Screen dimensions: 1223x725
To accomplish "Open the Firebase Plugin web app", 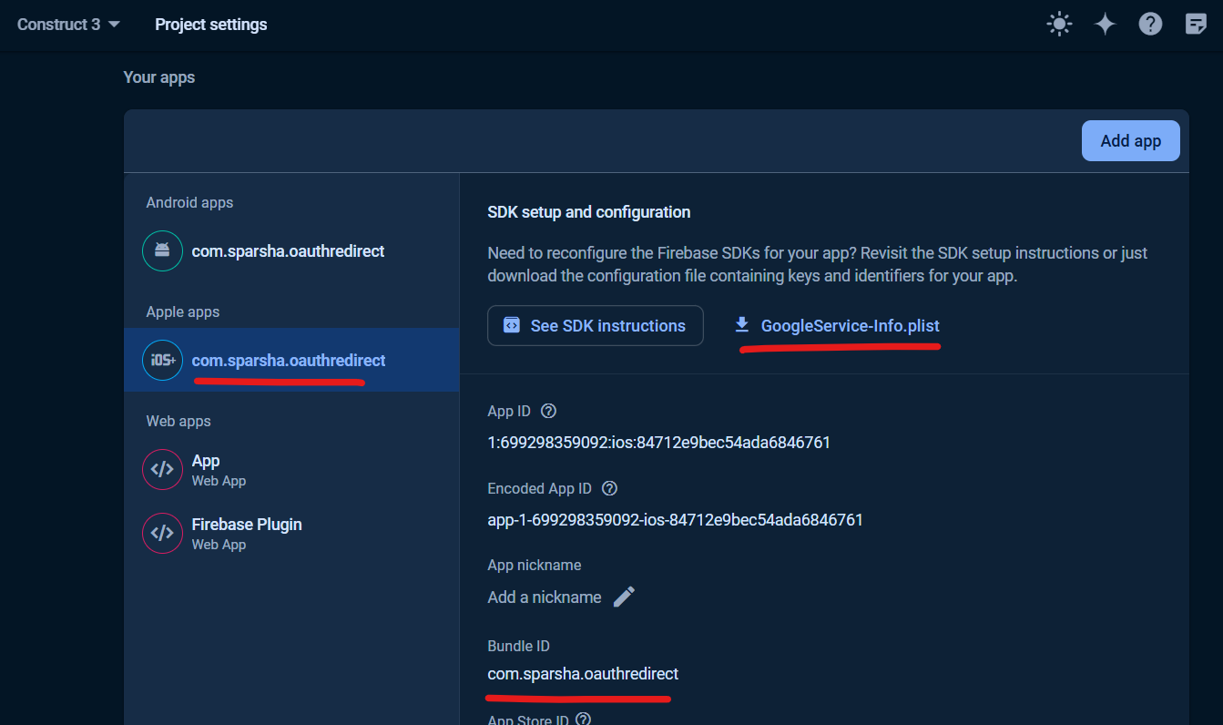I will [x=246, y=525].
